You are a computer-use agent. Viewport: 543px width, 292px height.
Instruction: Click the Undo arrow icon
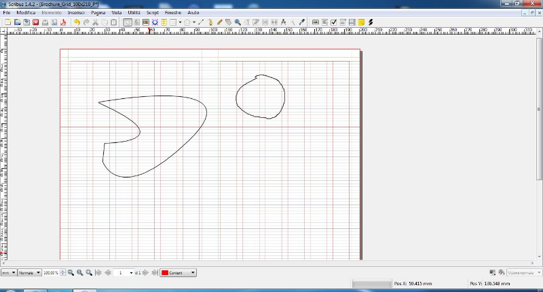tap(77, 22)
